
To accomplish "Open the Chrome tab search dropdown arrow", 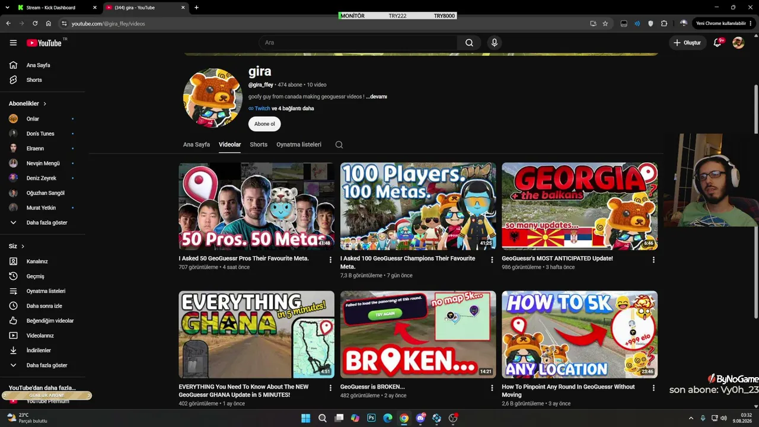I will click(x=7, y=8).
